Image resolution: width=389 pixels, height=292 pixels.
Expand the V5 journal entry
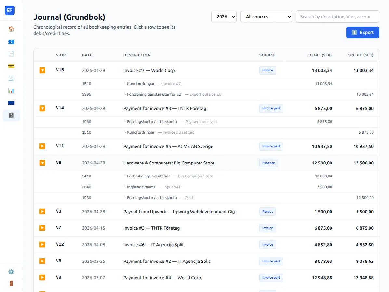tap(43, 261)
